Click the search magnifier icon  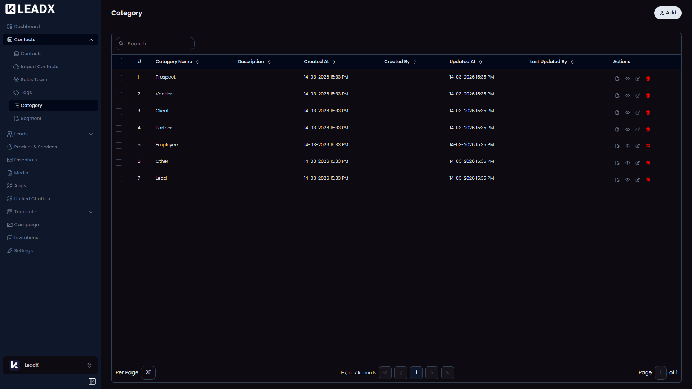coord(121,44)
